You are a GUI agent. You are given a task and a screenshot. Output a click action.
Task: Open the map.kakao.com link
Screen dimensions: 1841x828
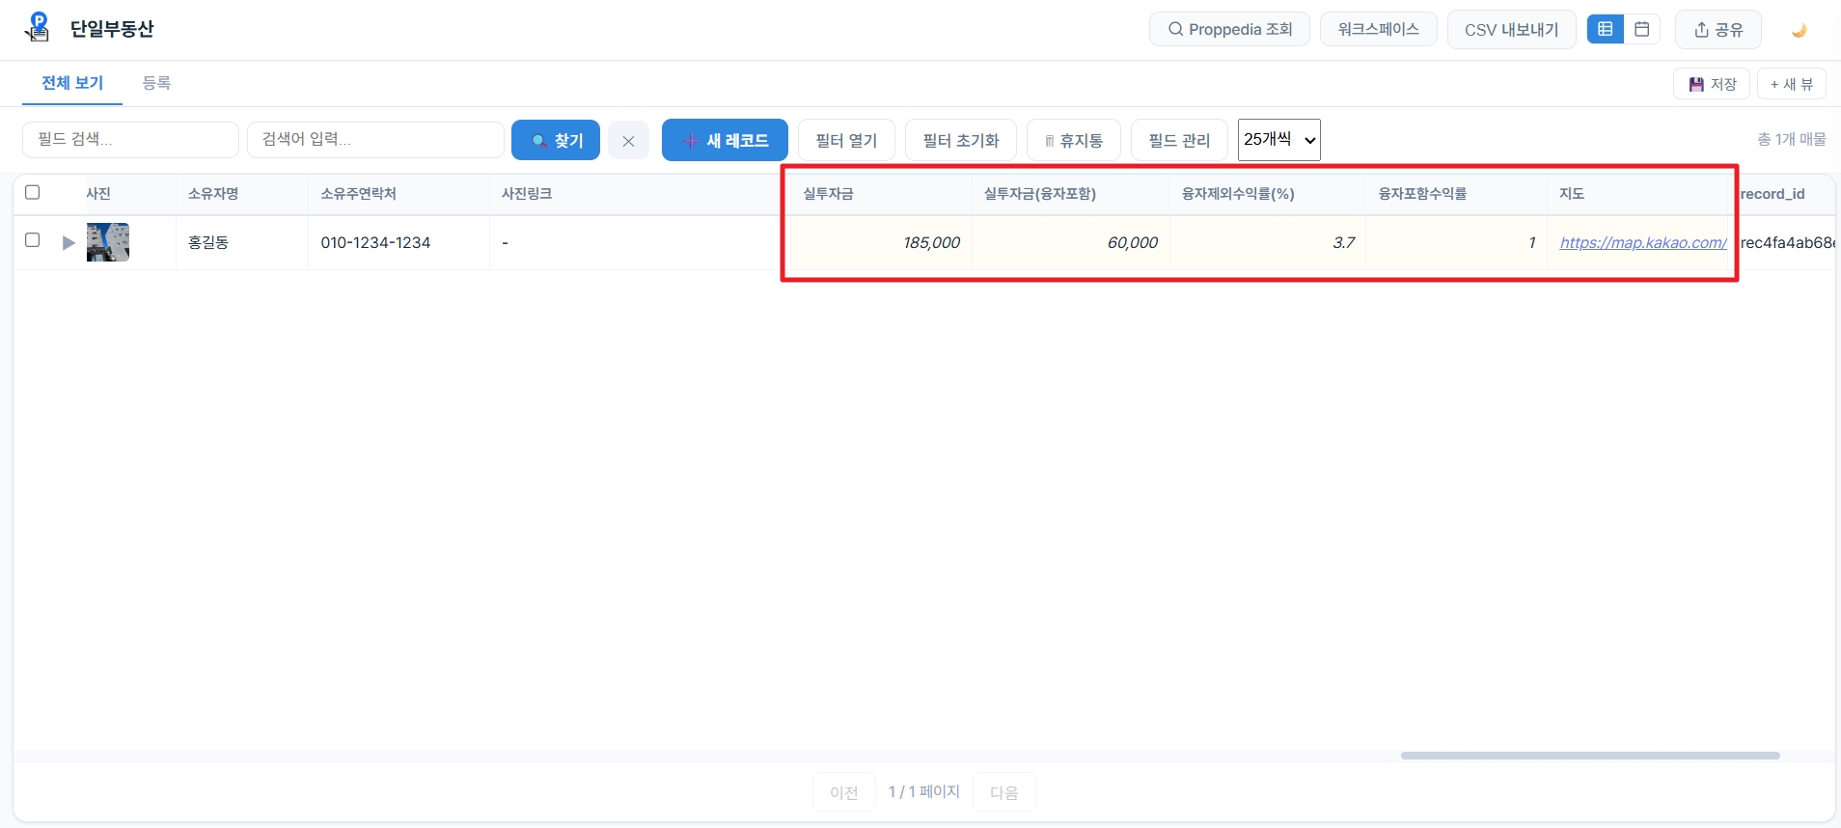click(1643, 242)
